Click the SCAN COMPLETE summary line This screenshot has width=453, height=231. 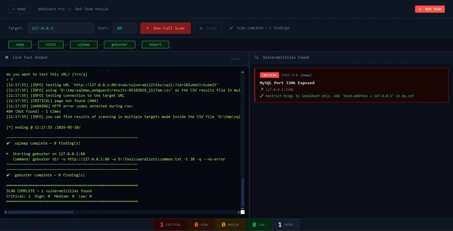[x=49, y=191]
